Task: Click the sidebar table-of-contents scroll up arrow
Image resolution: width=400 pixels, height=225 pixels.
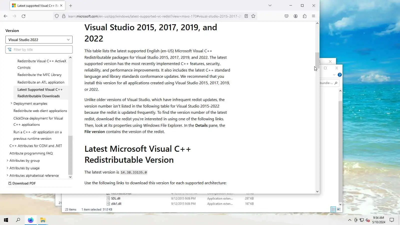Action: click(x=70, y=57)
